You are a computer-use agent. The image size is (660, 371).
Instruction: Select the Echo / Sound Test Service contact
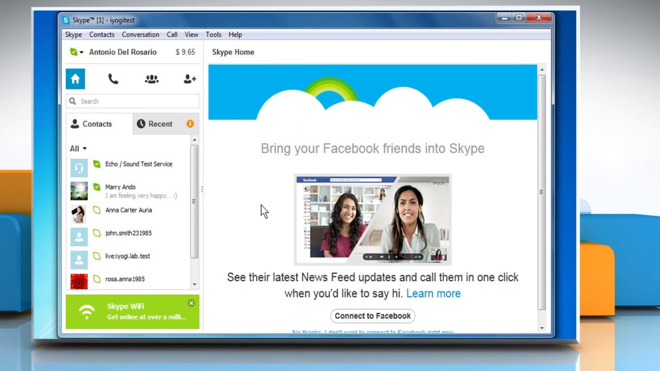(x=139, y=164)
